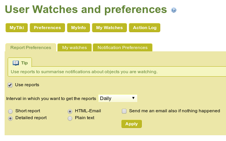The height and width of the screenshot is (141, 226).
Task: Select the Short report radio button
Action: 10,111
